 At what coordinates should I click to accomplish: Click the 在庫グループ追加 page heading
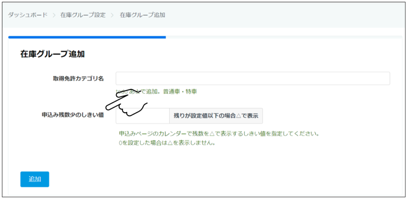click(x=52, y=54)
